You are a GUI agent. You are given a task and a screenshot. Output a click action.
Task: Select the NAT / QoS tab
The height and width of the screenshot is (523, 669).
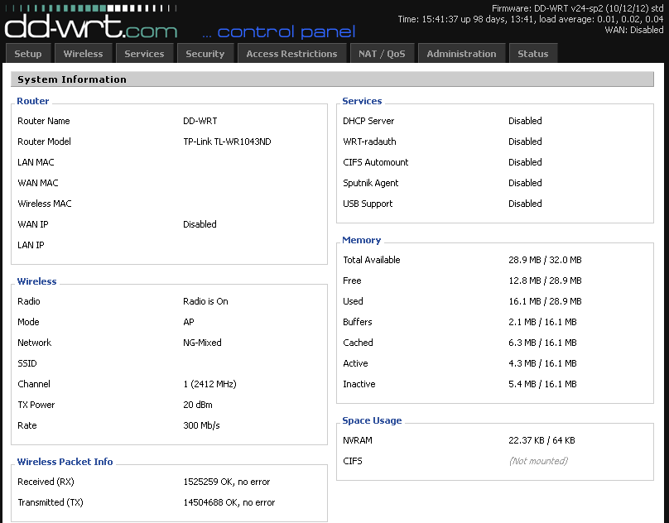(382, 54)
